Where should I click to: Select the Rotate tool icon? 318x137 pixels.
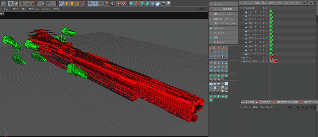77,3
